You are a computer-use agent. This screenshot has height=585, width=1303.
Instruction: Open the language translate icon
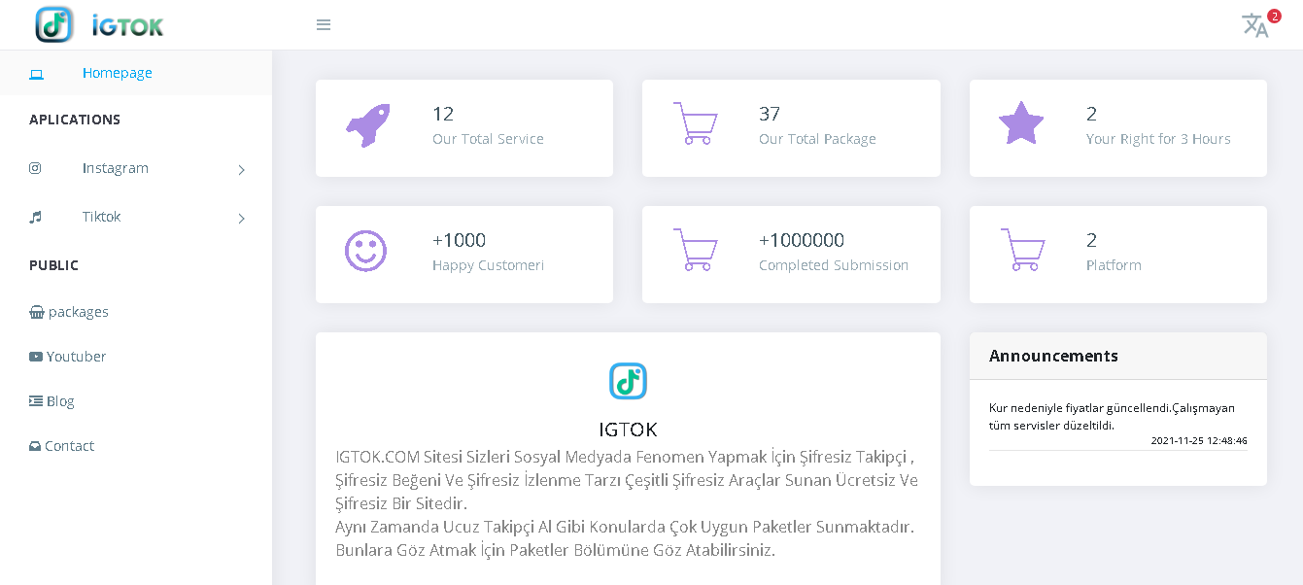[x=1254, y=25]
